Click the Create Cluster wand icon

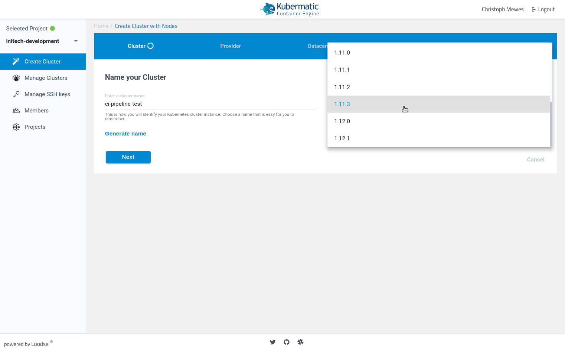click(16, 62)
